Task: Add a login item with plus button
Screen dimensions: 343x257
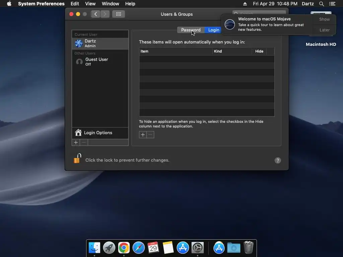Action: click(x=143, y=135)
